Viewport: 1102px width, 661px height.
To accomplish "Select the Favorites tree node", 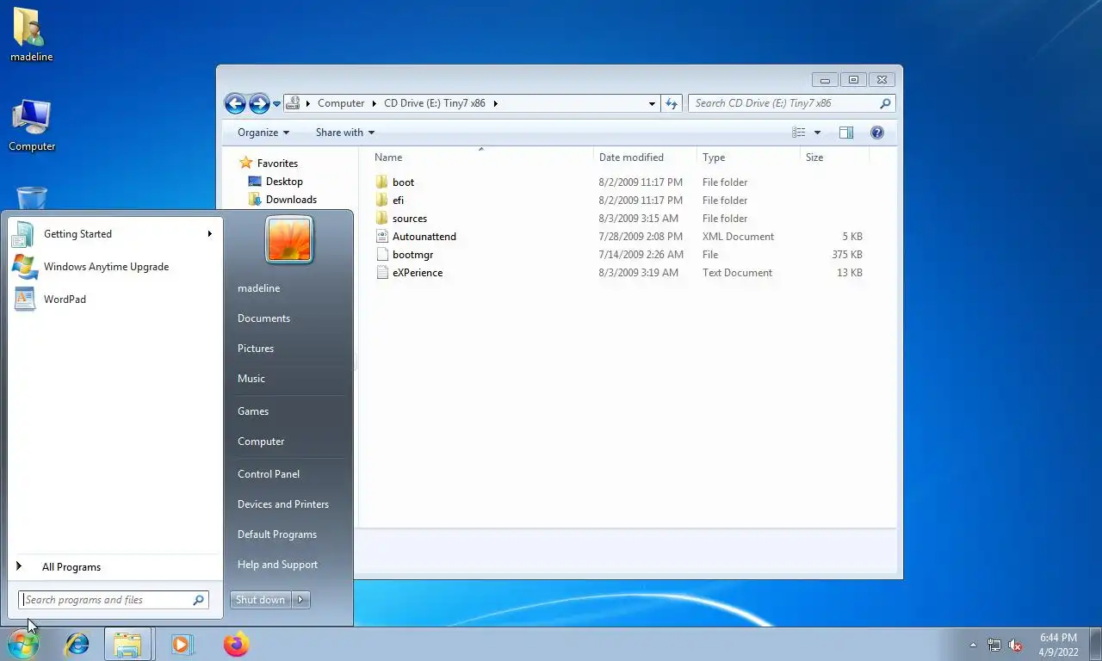I will pos(277,164).
